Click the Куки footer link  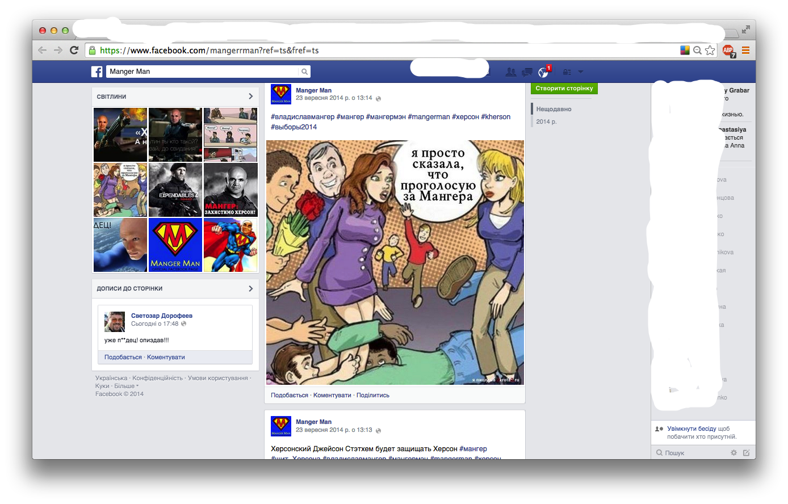[102, 386]
